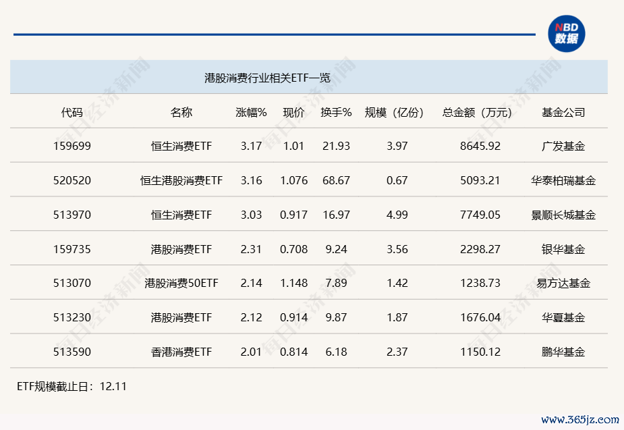Click the fund company 易方达基金

[563, 283]
